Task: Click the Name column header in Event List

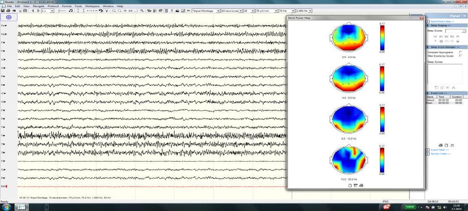Action: (431, 97)
